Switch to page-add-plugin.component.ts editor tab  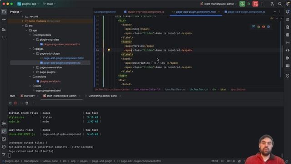pyautogui.click(x=245, y=12)
